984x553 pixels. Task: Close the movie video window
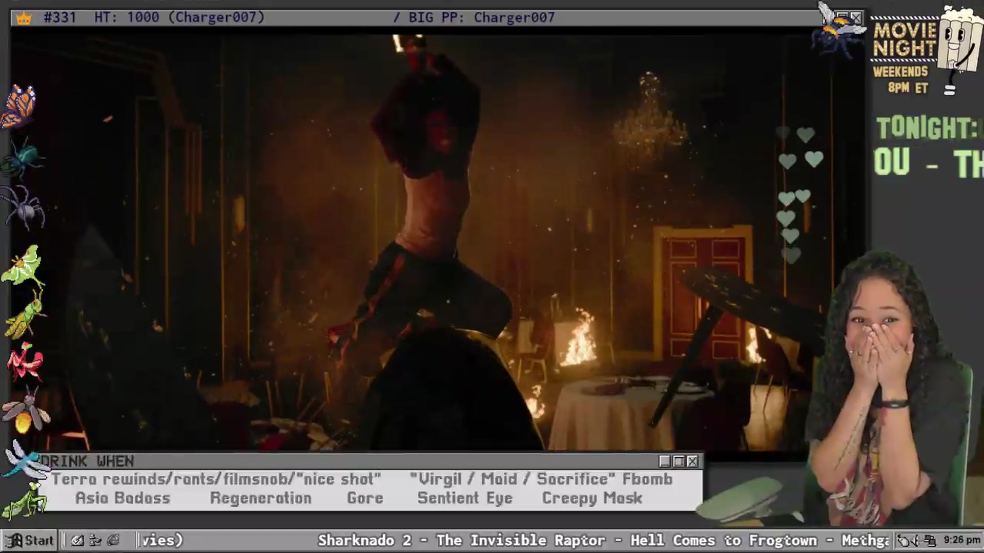[x=856, y=18]
